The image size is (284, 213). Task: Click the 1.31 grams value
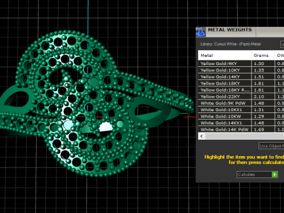point(259,110)
